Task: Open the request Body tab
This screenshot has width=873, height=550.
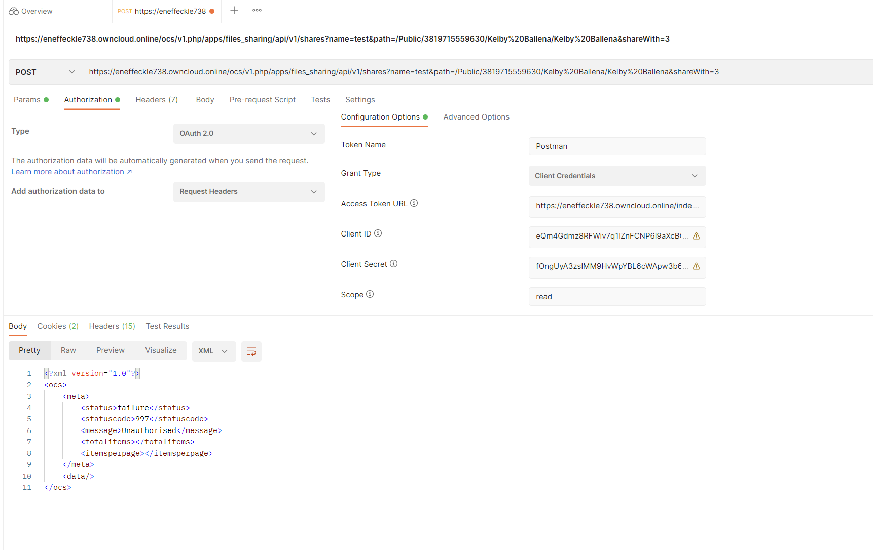Action: click(205, 100)
